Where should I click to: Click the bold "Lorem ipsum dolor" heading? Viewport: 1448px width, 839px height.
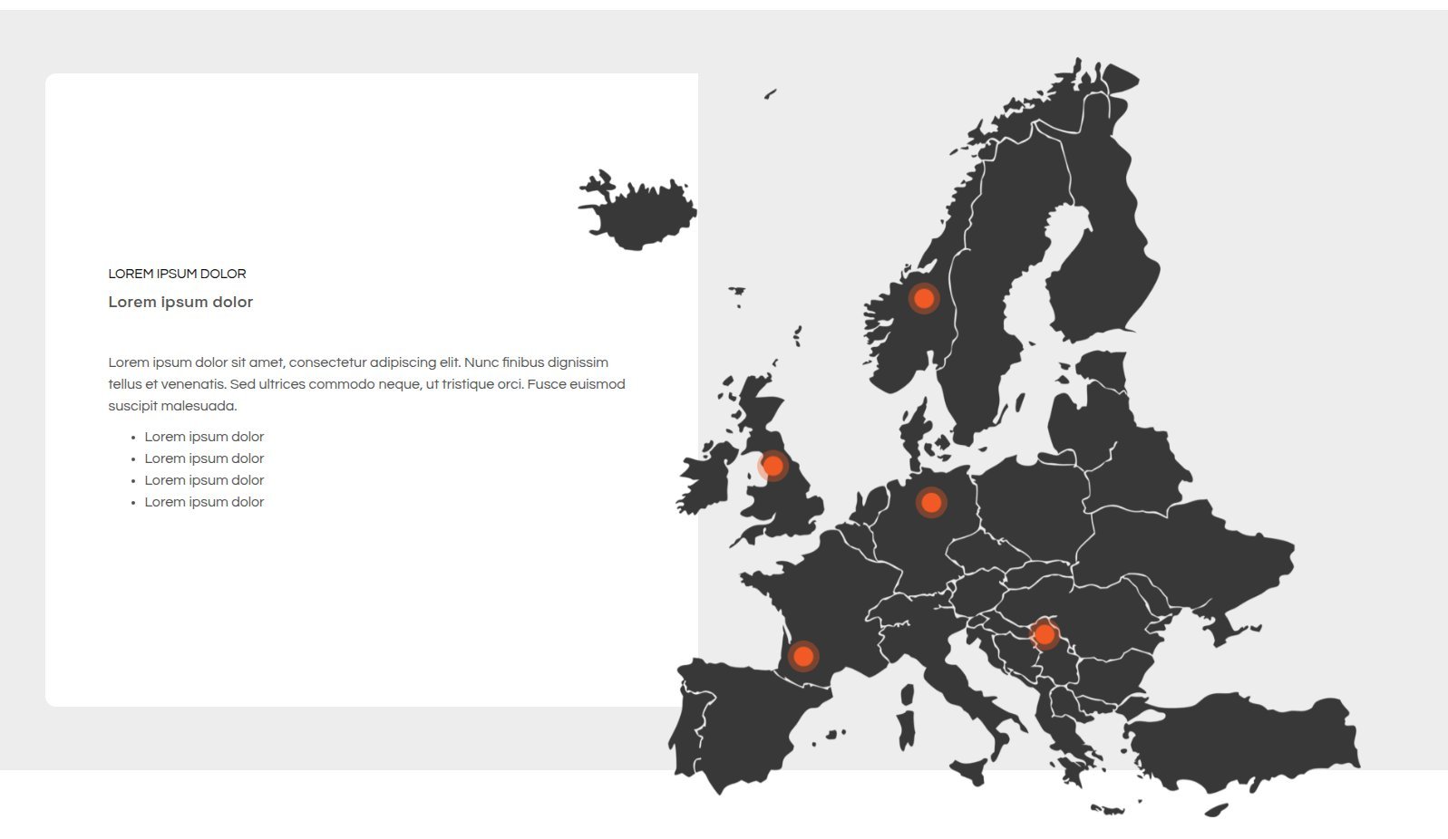tap(180, 302)
